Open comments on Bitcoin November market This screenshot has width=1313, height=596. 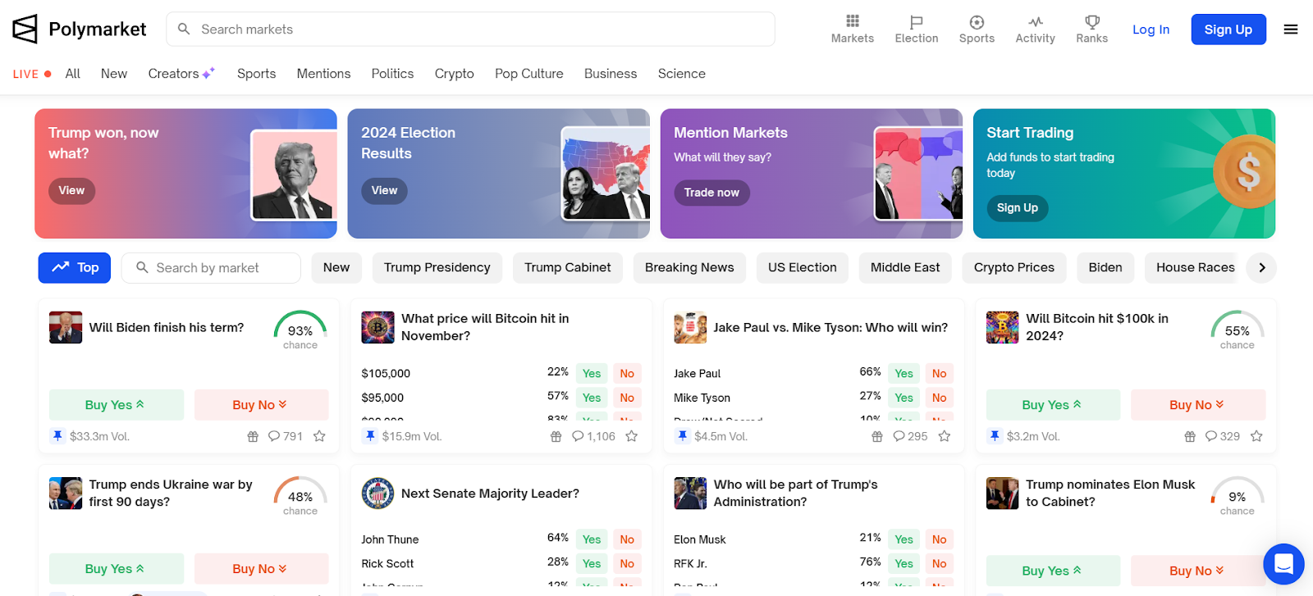coord(593,436)
